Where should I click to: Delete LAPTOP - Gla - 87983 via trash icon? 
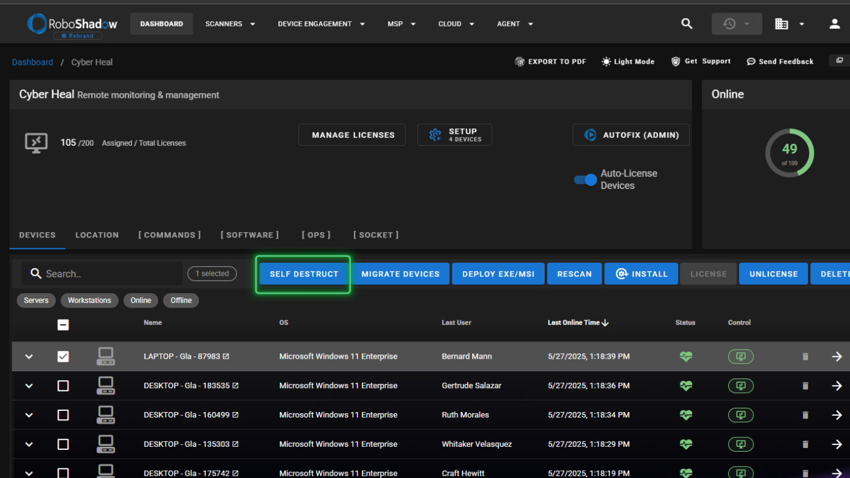point(806,357)
